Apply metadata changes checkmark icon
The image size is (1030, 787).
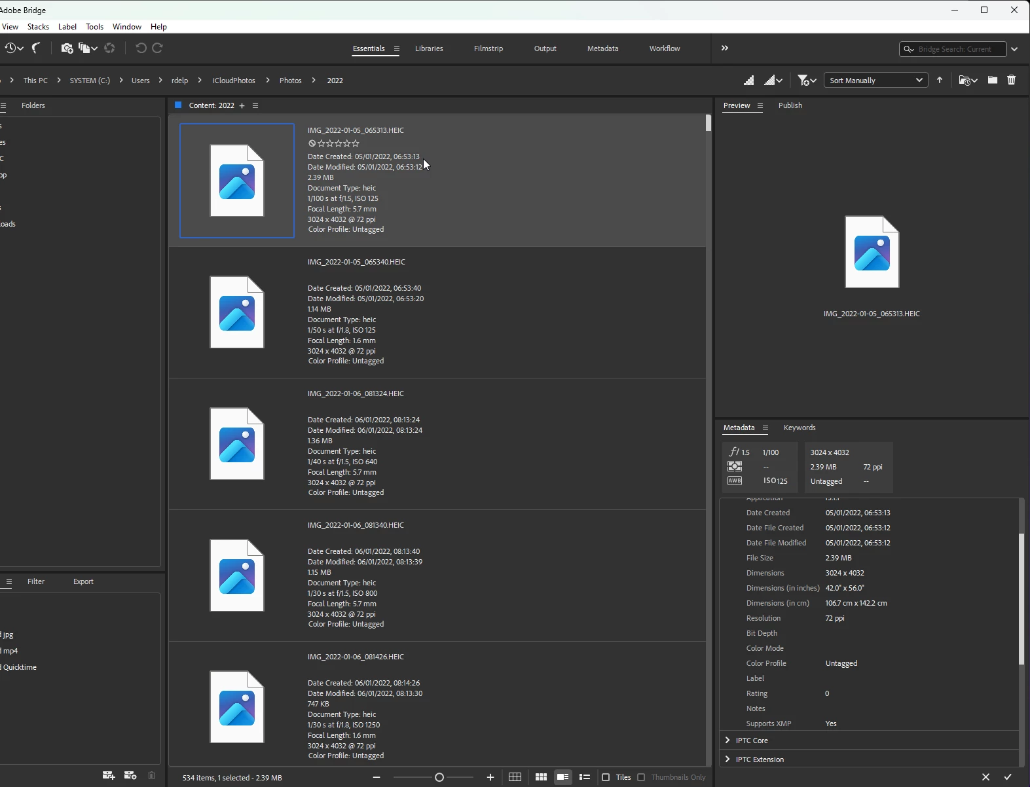click(x=1008, y=777)
